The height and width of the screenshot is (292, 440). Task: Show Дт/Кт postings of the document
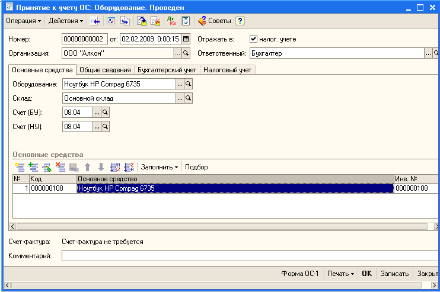point(171,21)
